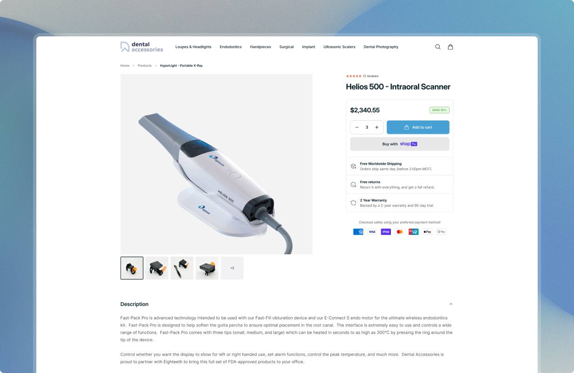This screenshot has height=373, width=574.
Task: Click the quantity number input field
Action: (367, 127)
